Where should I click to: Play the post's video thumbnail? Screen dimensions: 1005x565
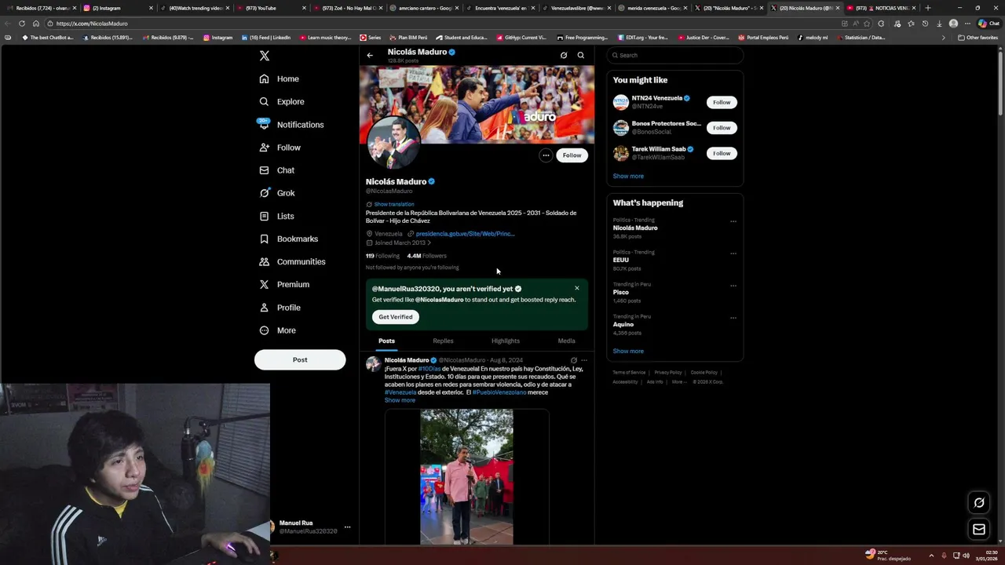tap(467, 477)
